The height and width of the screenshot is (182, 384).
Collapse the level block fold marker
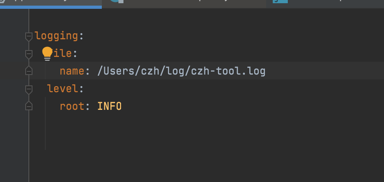pos(28,89)
